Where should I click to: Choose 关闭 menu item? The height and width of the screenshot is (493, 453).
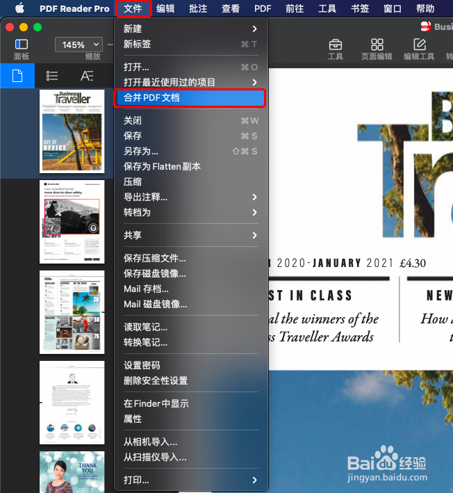pos(190,121)
